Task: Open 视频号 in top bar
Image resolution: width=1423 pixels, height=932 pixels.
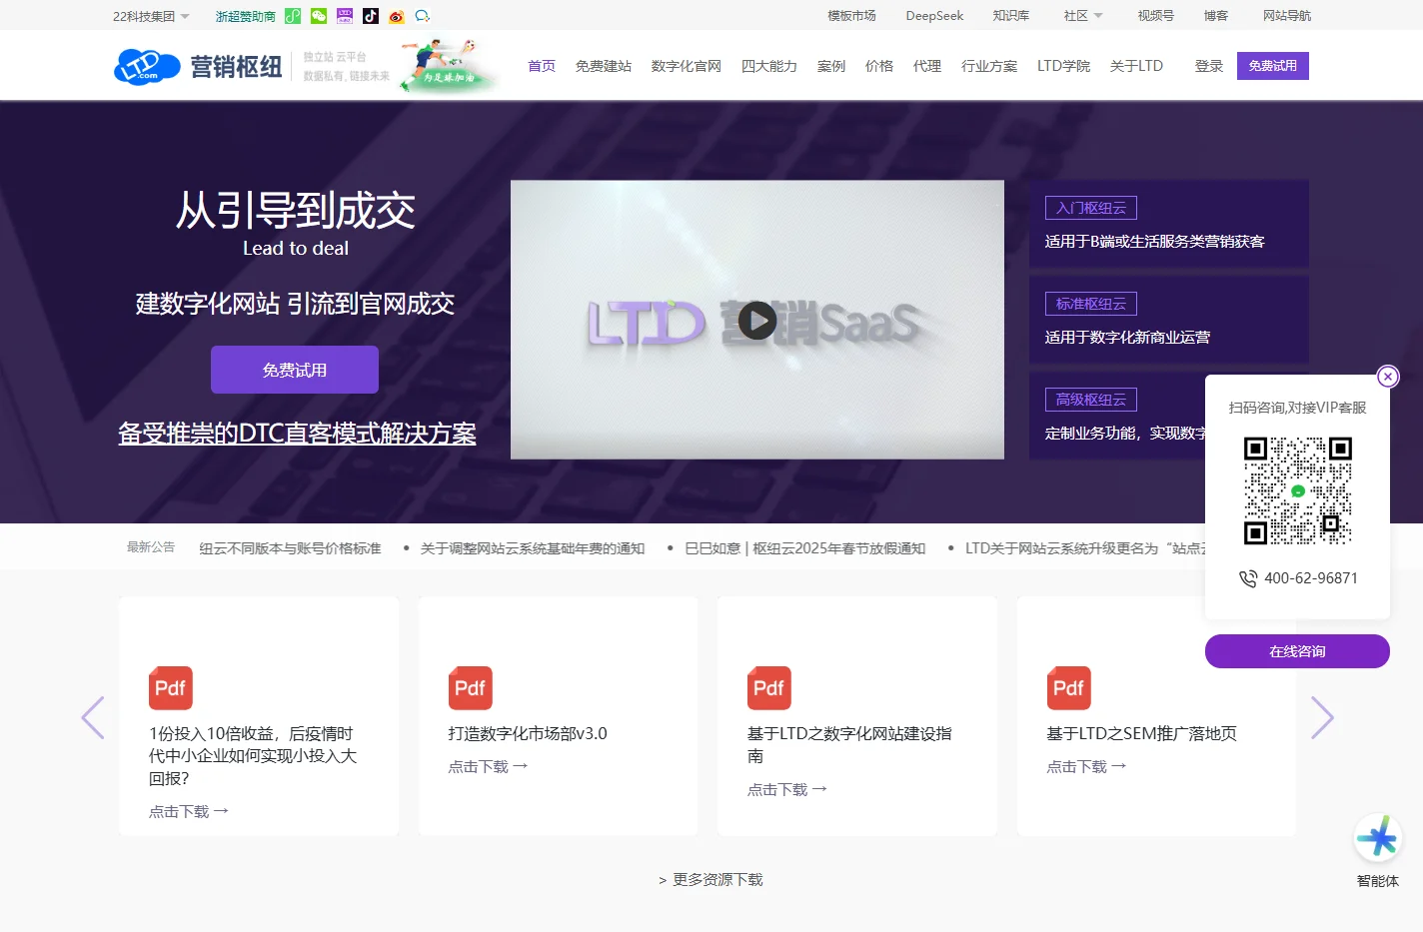Action: 1155,16
